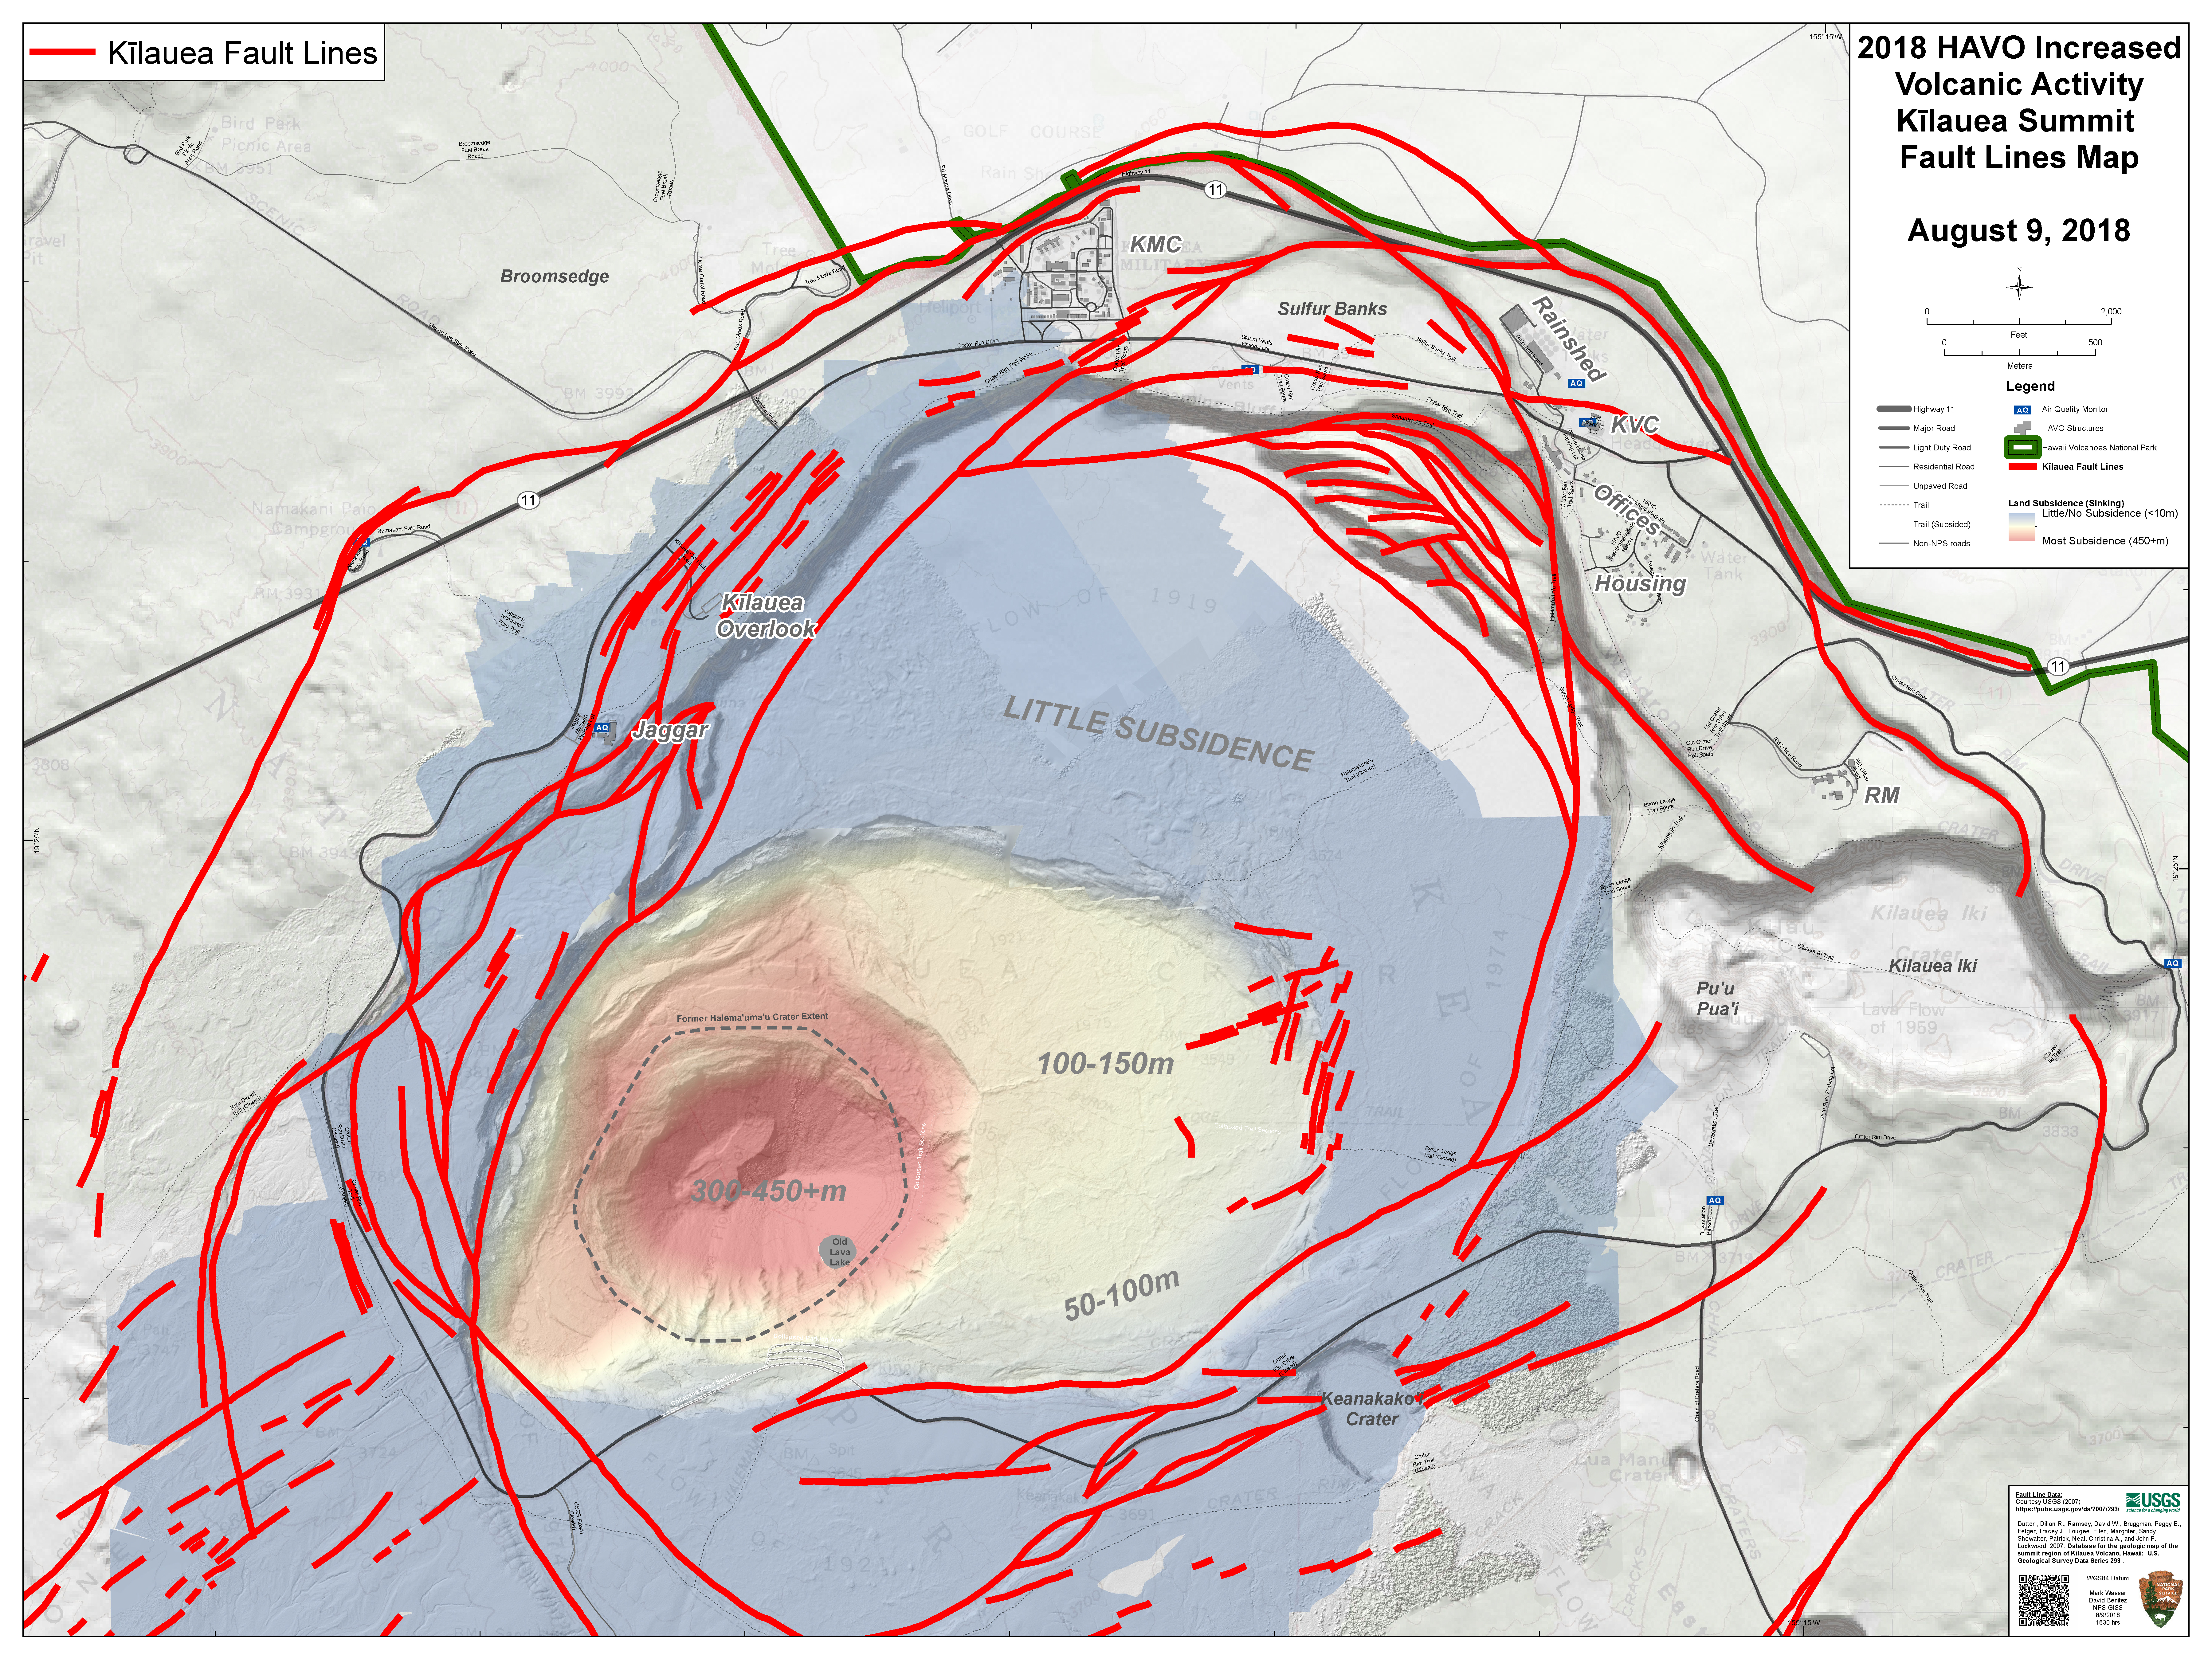The image size is (2212, 1659).
Task: Click the Route 11 shield north of KMC
Action: tap(1215, 190)
